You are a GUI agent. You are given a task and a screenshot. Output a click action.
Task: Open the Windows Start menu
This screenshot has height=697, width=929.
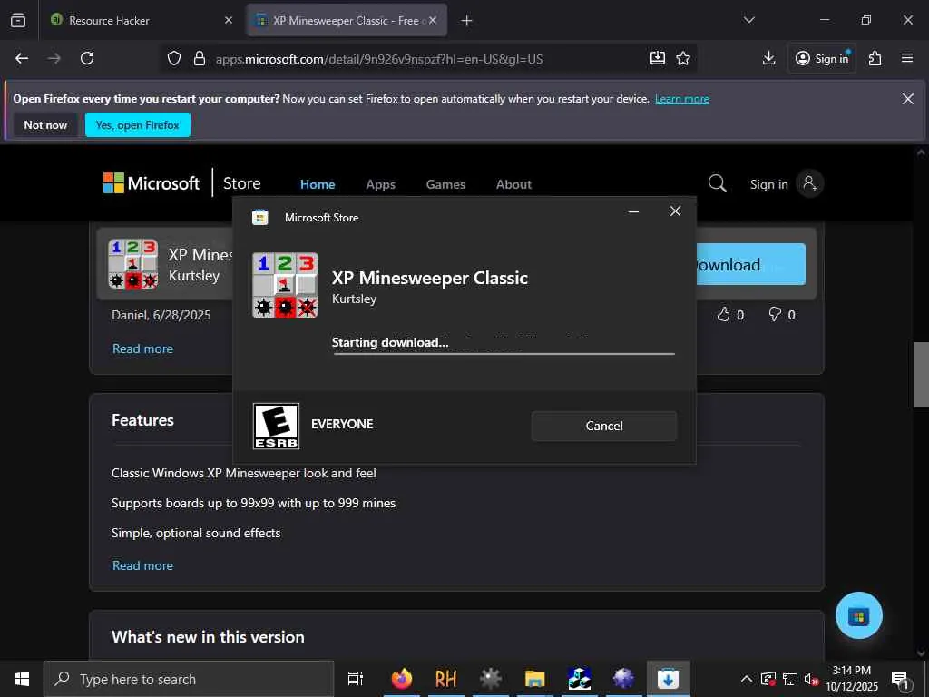coord(22,679)
